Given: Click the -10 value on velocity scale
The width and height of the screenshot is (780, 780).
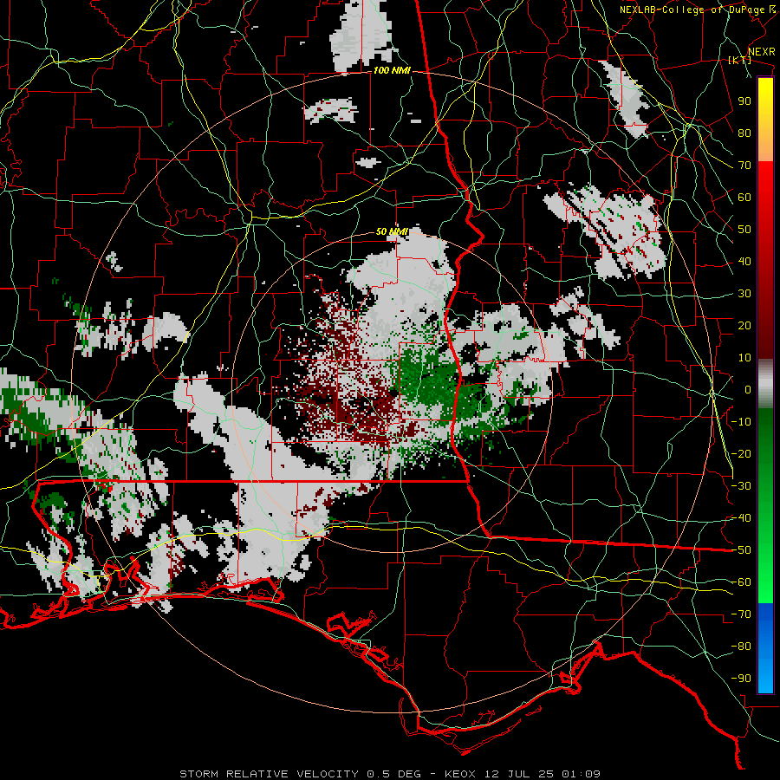Looking at the screenshot, I should click(741, 422).
